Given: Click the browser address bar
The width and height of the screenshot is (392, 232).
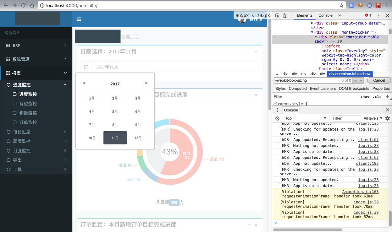Looking at the screenshot, I should point(192,5).
